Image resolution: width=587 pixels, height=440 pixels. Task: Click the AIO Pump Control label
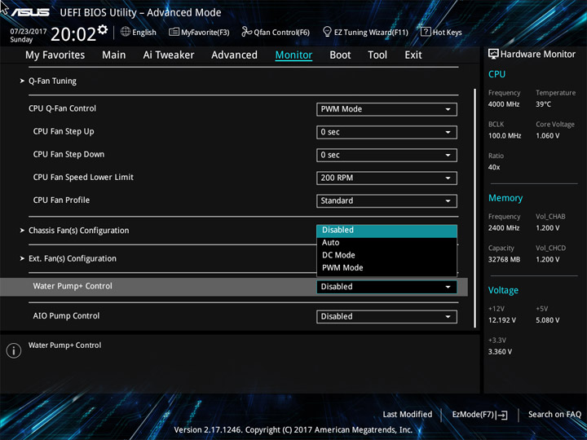point(66,316)
